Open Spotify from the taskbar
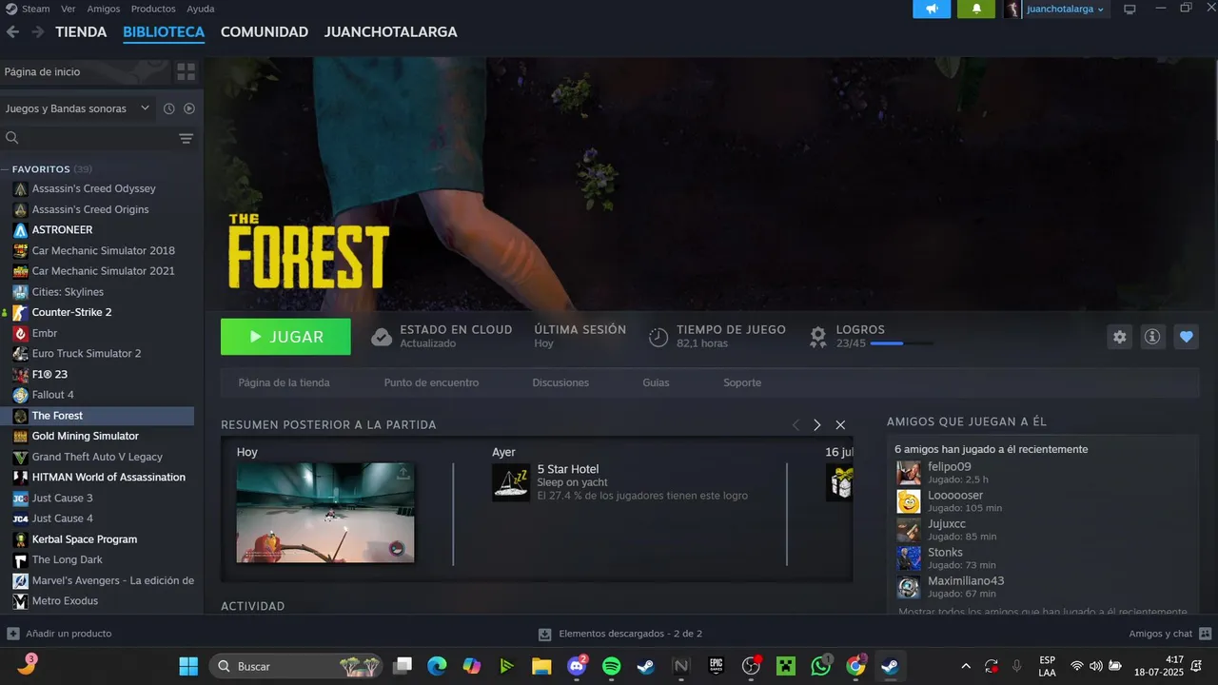The image size is (1218, 685). pos(612,666)
